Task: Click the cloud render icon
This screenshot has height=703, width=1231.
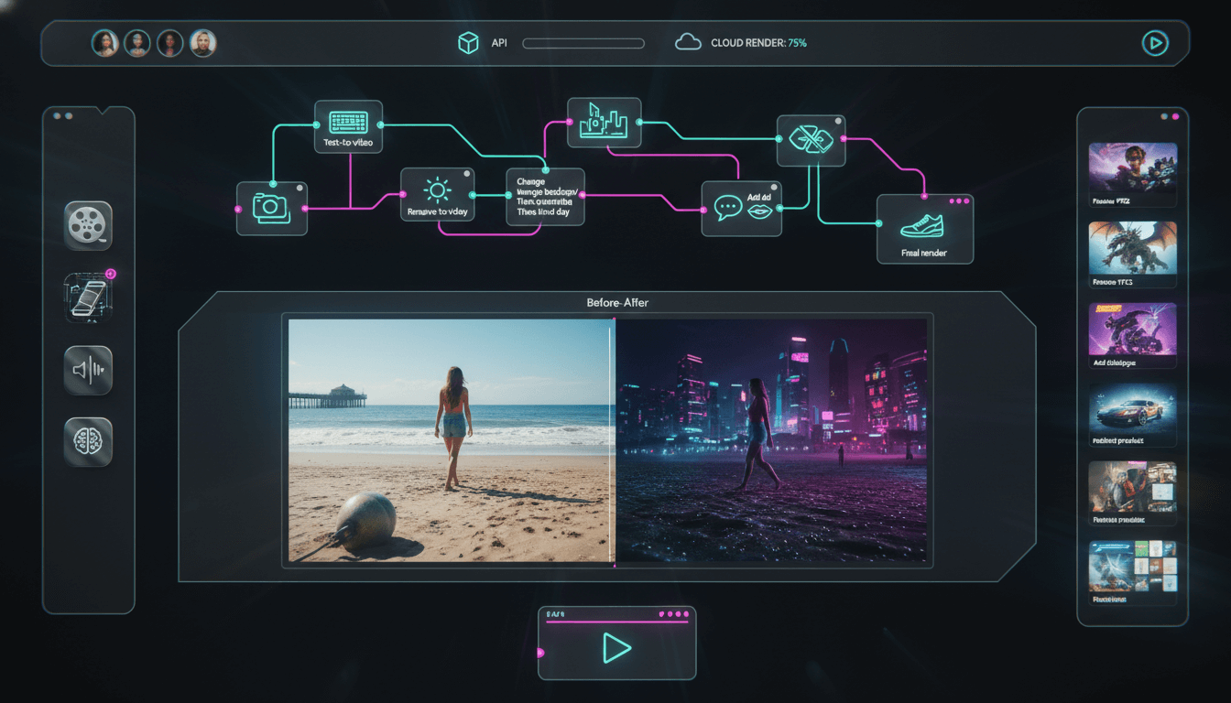Action: (688, 43)
